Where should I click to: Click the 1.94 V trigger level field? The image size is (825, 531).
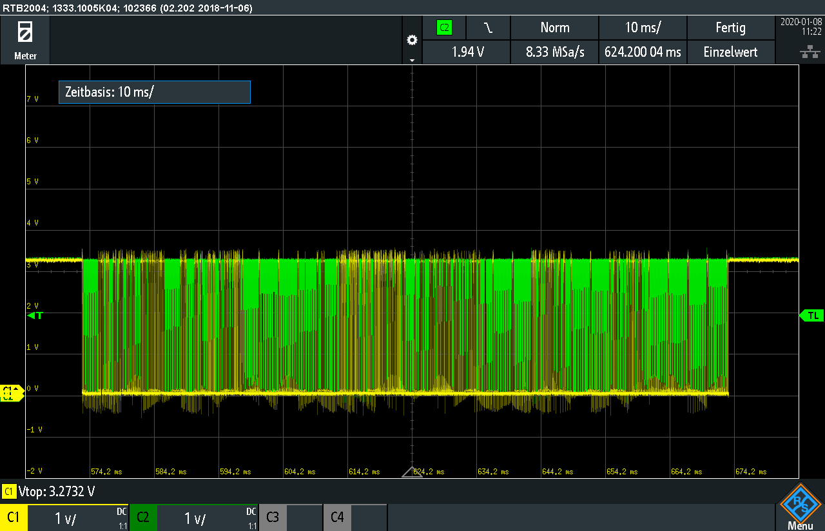pos(467,52)
